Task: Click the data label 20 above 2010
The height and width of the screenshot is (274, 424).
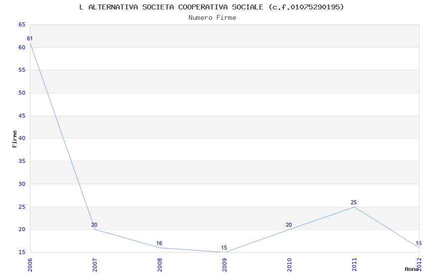Action: coord(289,225)
